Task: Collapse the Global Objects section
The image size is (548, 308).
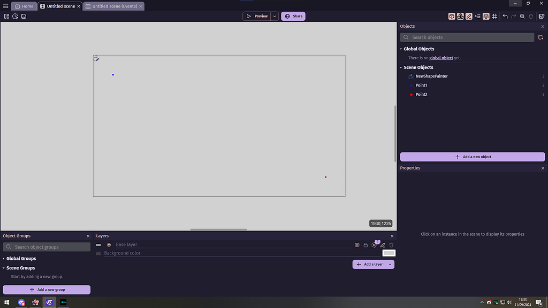Action: tap(401, 49)
